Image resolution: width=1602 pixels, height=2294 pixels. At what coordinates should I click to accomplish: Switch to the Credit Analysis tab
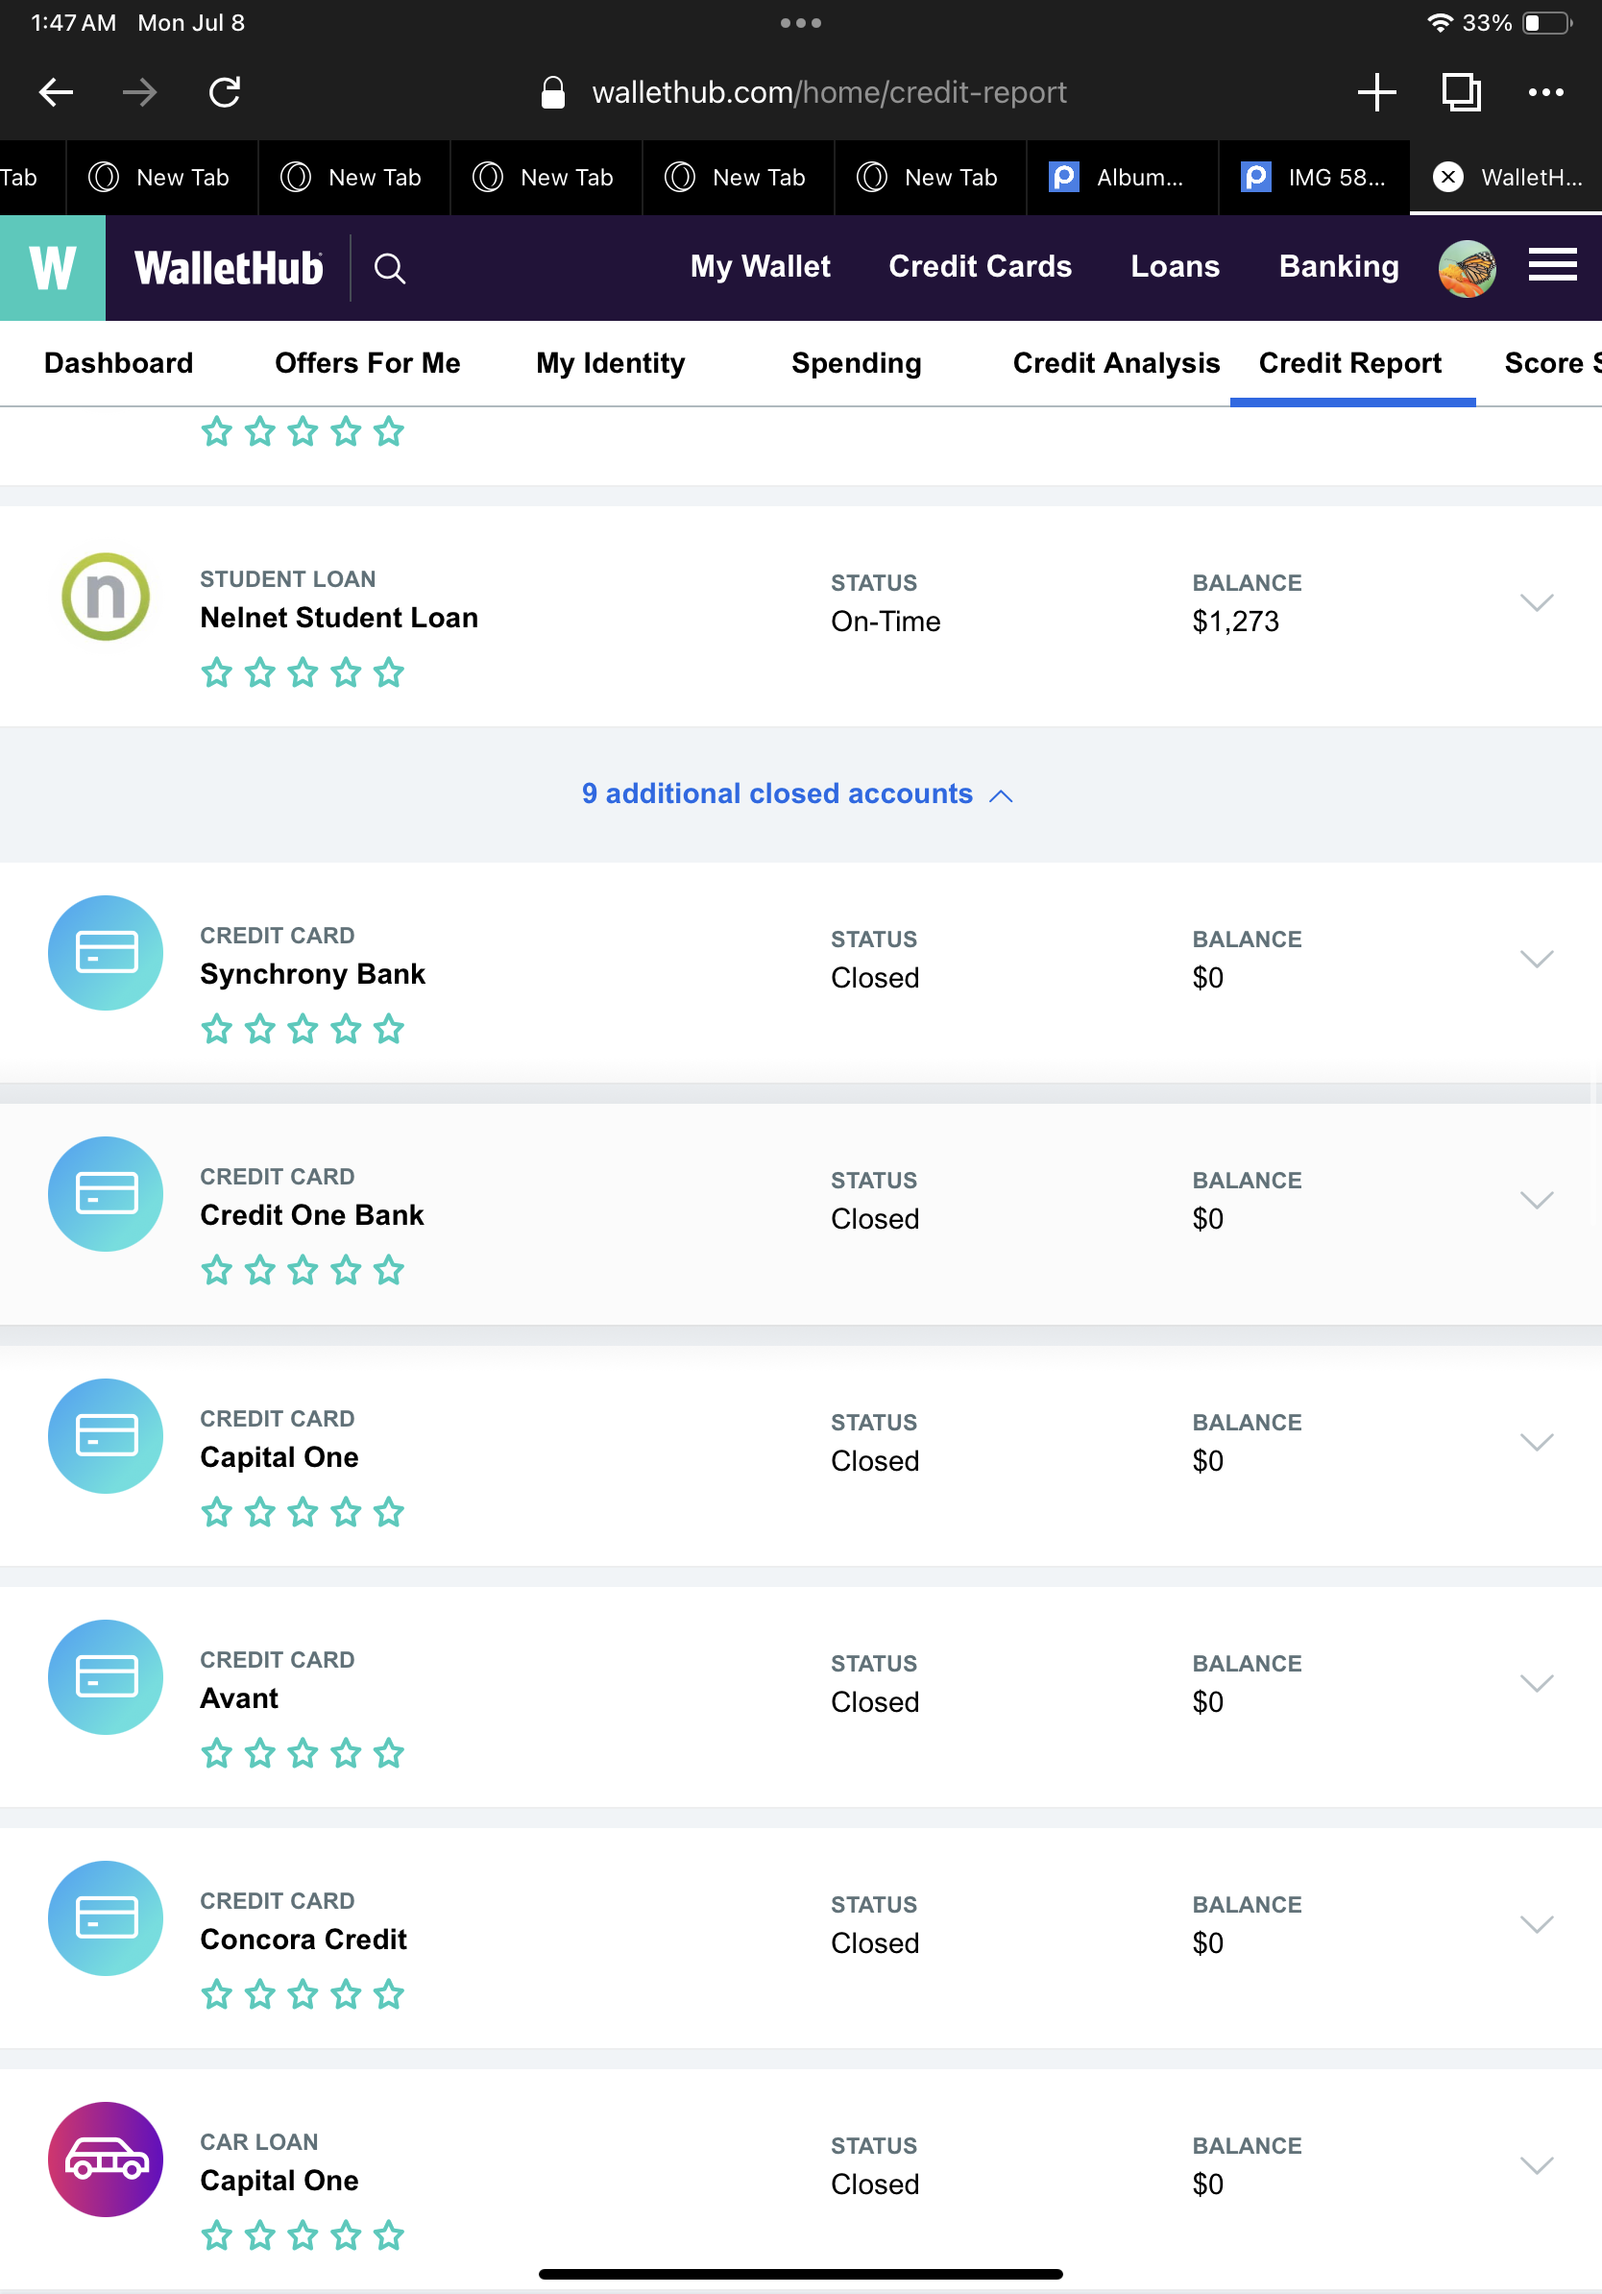(x=1116, y=363)
